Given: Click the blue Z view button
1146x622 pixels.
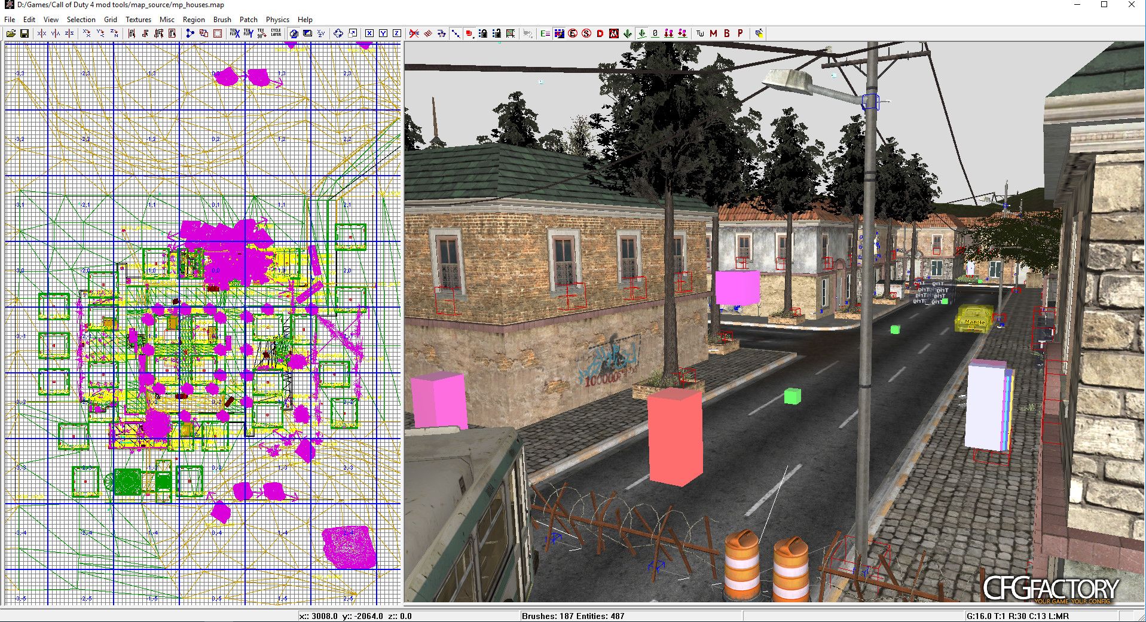Looking at the screenshot, I should click(x=397, y=33).
